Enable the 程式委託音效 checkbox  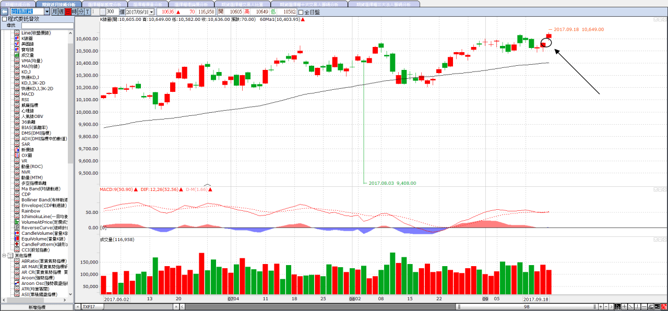4,19
